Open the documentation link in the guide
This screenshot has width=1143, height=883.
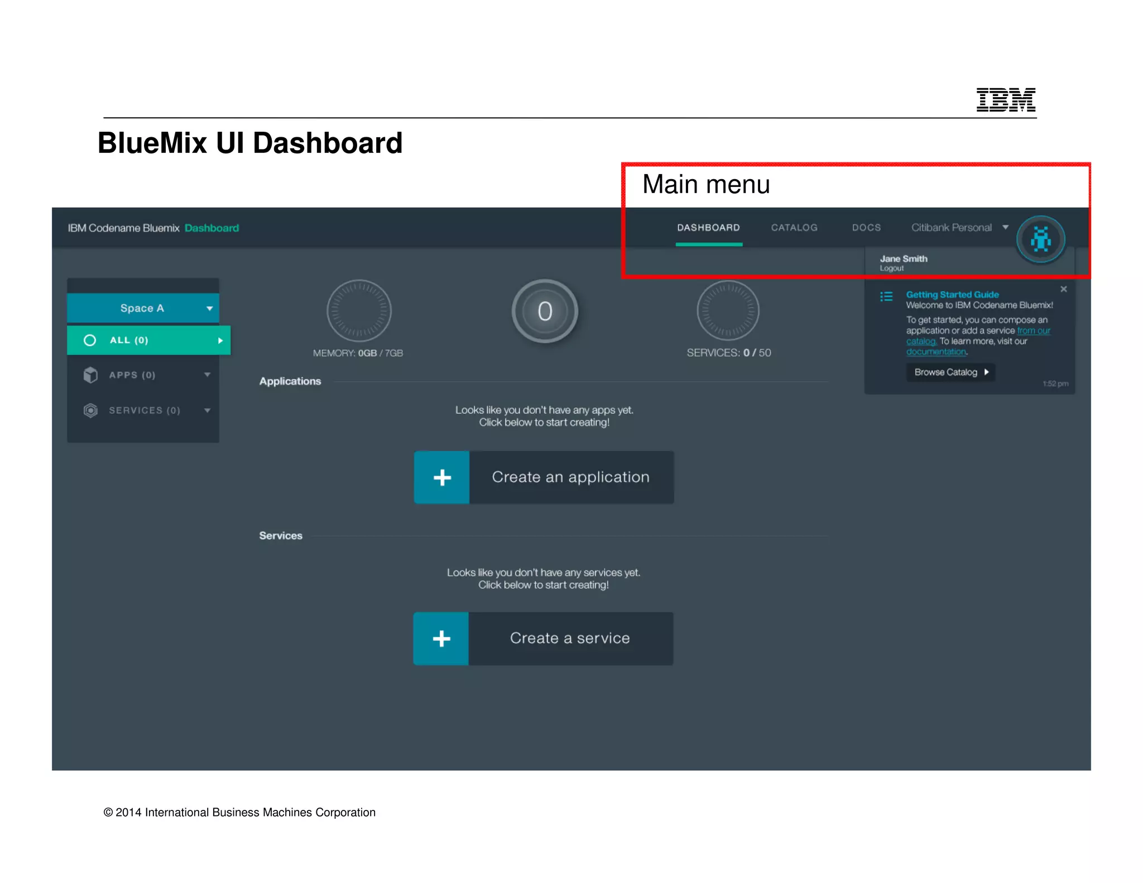point(936,352)
